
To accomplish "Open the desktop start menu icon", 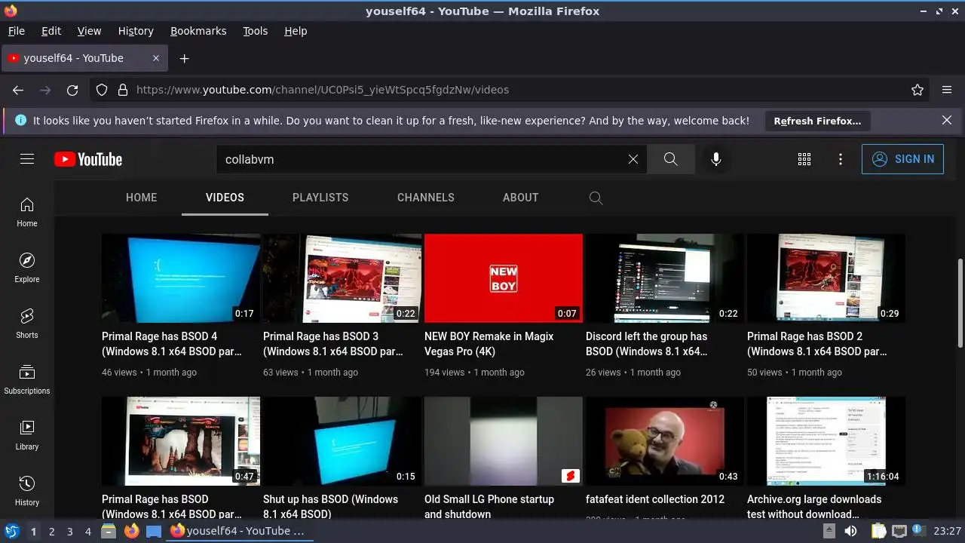I will tap(11, 531).
